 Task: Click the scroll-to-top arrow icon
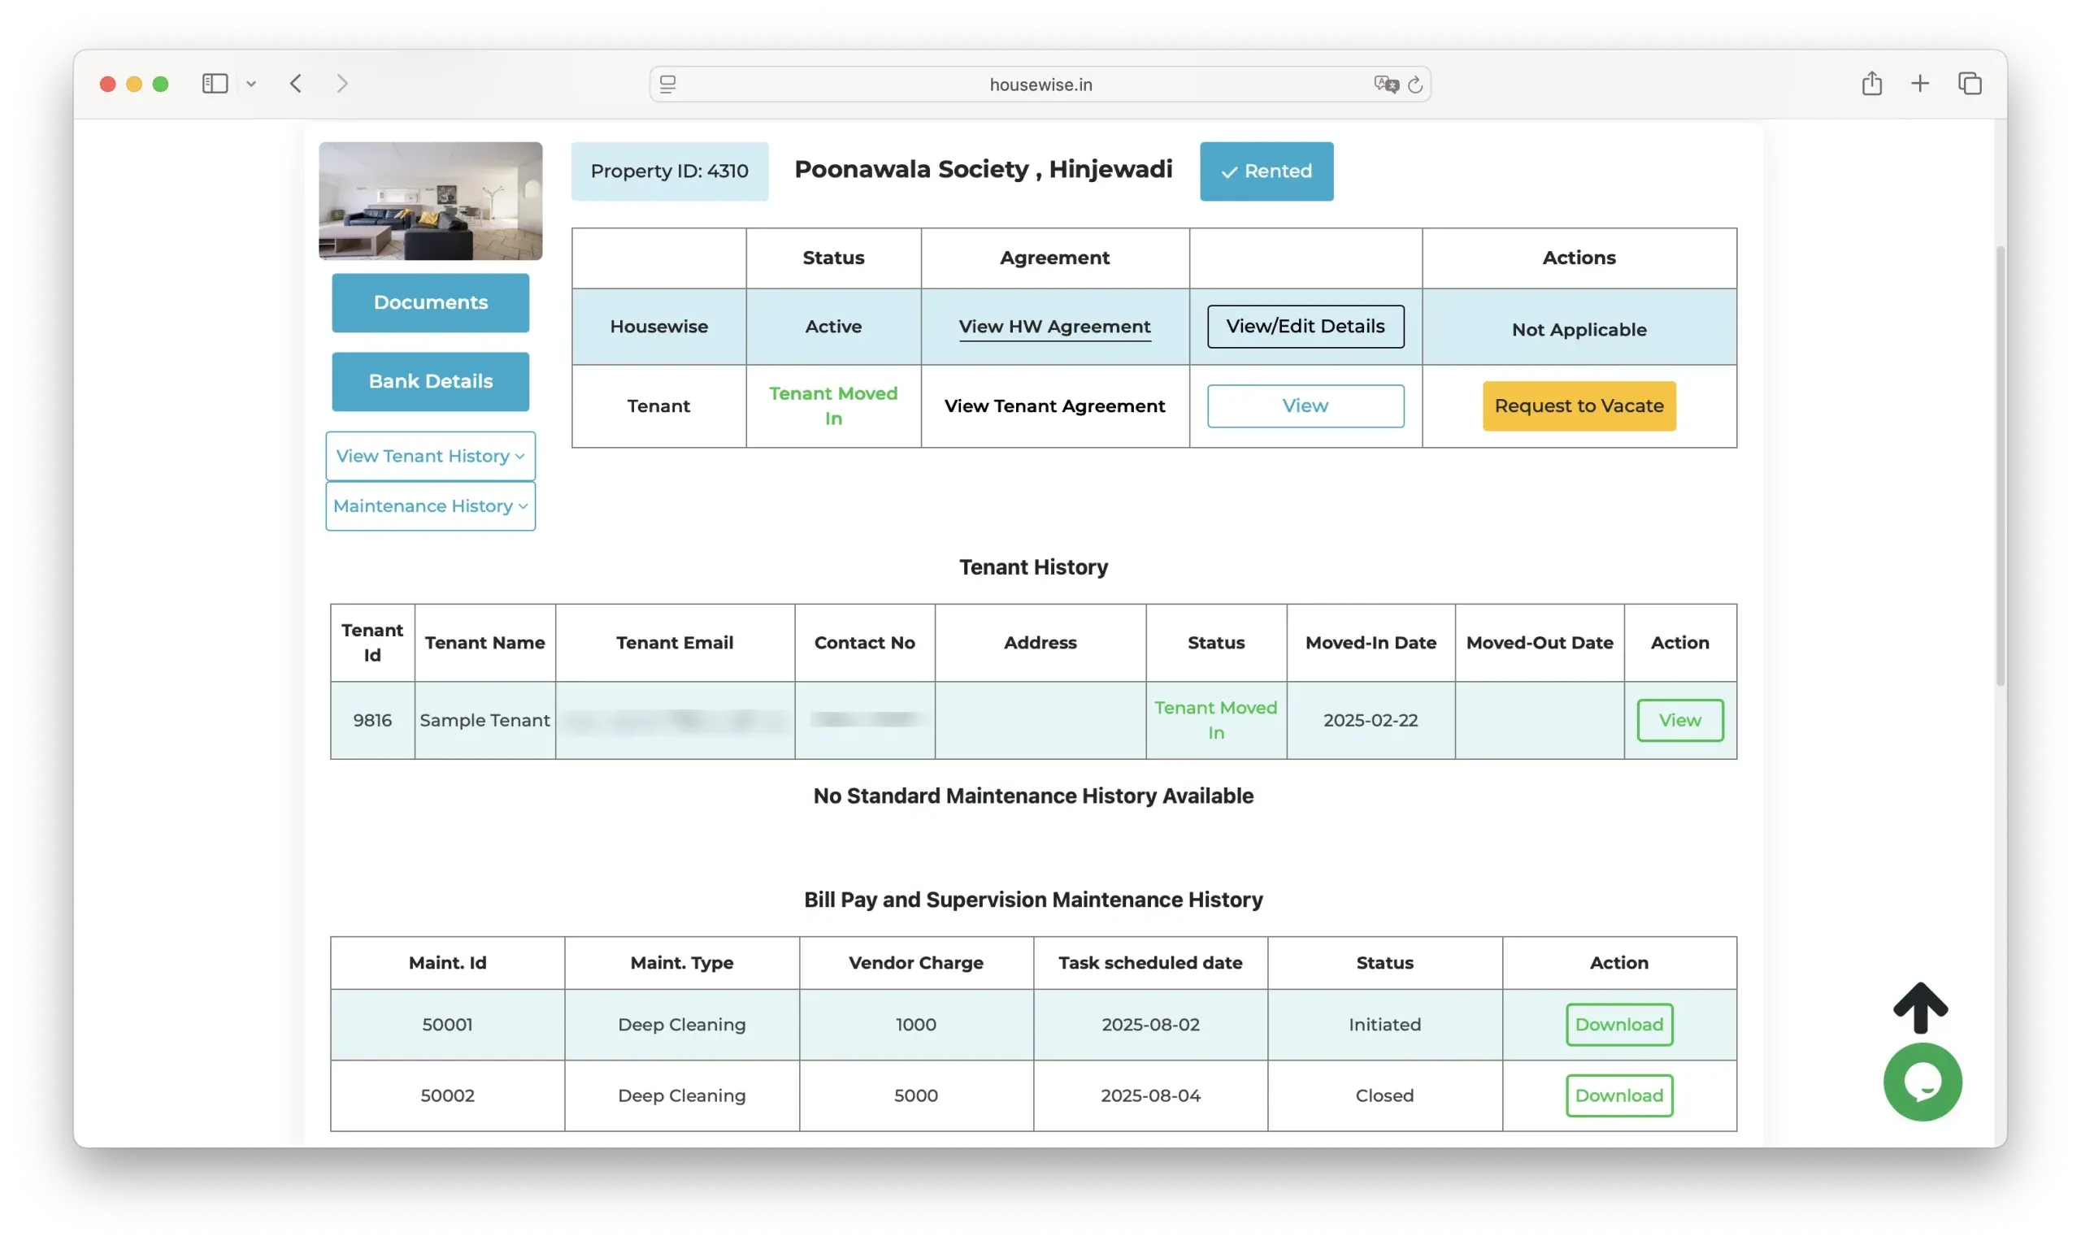1920,1007
